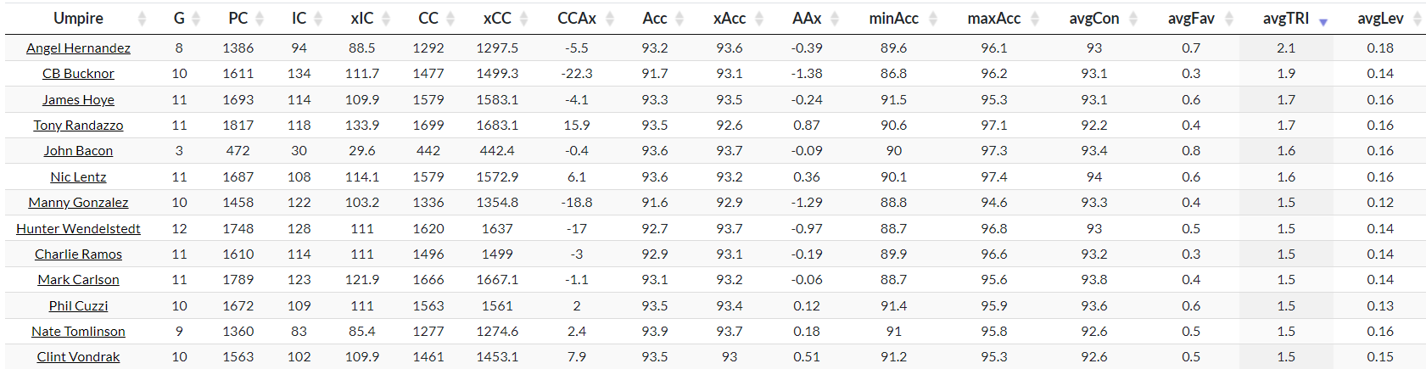Select the Manny Gonzalez link
Viewport: 1426px width, 369px height.
(78, 203)
